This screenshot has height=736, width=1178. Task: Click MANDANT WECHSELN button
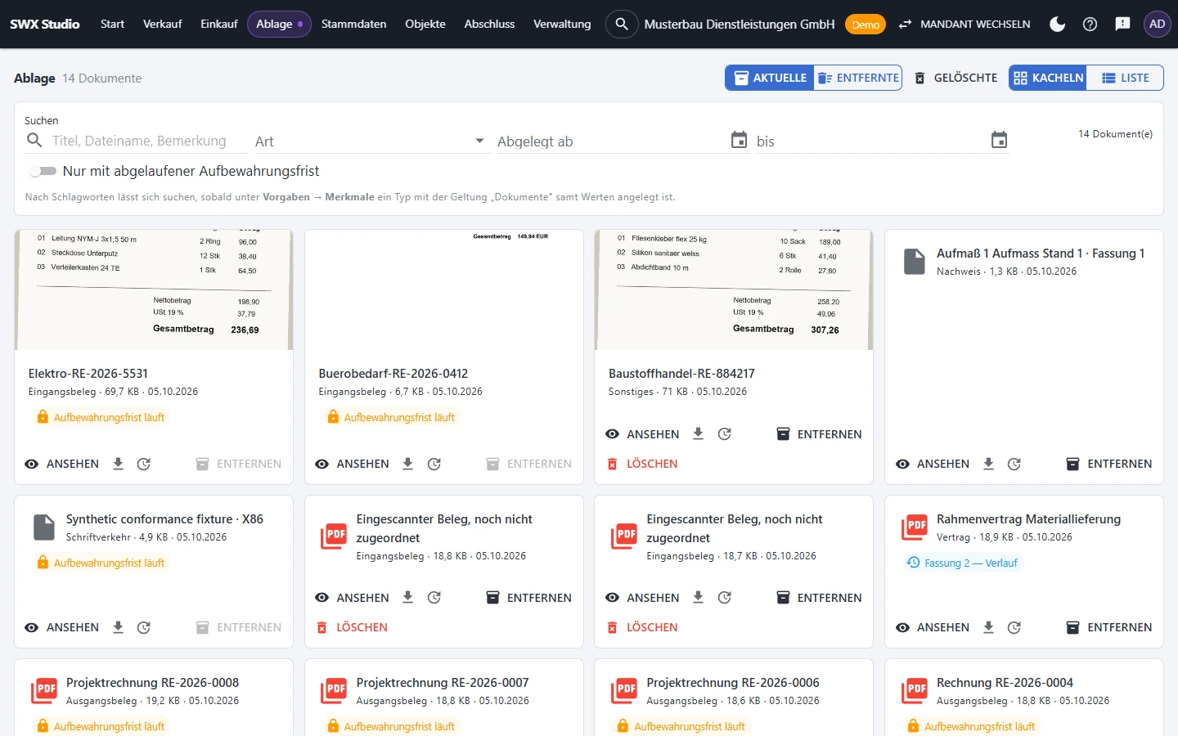(964, 24)
